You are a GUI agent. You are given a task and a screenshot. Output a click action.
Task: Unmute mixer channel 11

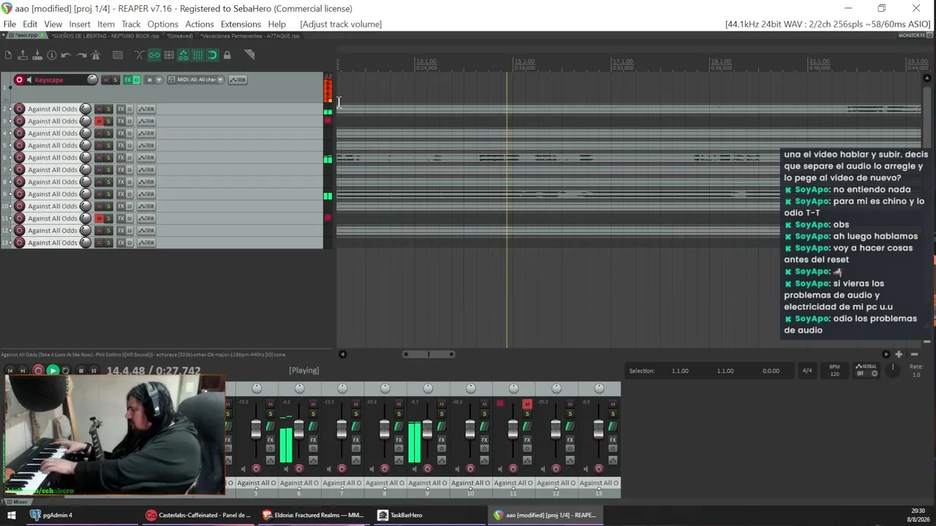[x=527, y=404]
